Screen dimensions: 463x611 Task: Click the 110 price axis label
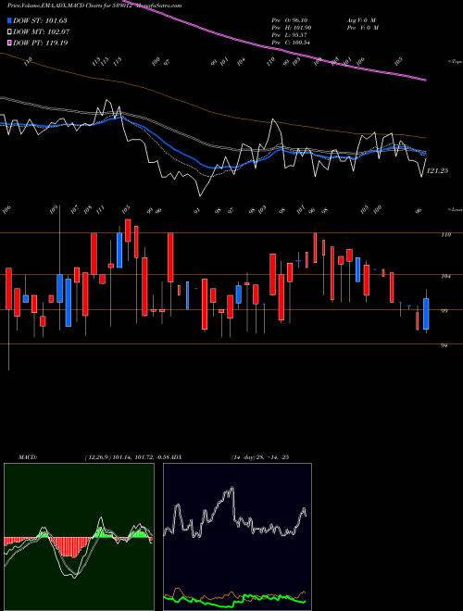[x=446, y=234]
